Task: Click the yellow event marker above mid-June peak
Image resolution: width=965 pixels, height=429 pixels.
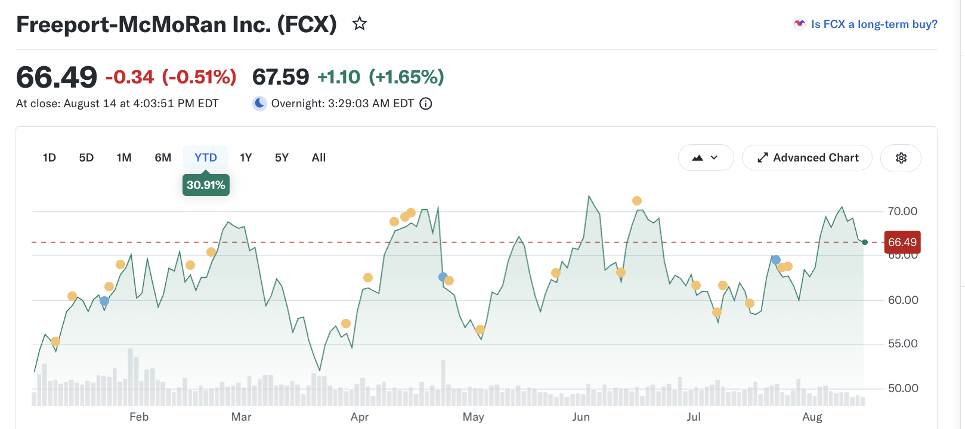Action: click(637, 201)
